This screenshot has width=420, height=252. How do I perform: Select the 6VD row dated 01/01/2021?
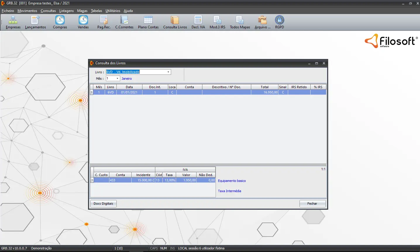[129, 92]
